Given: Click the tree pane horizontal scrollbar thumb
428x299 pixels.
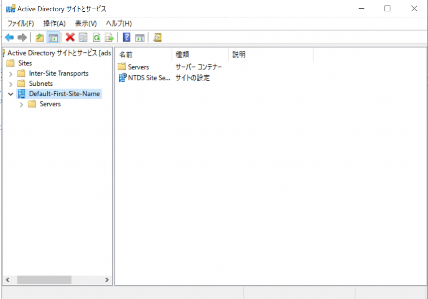Looking at the screenshot, I should pos(44,280).
